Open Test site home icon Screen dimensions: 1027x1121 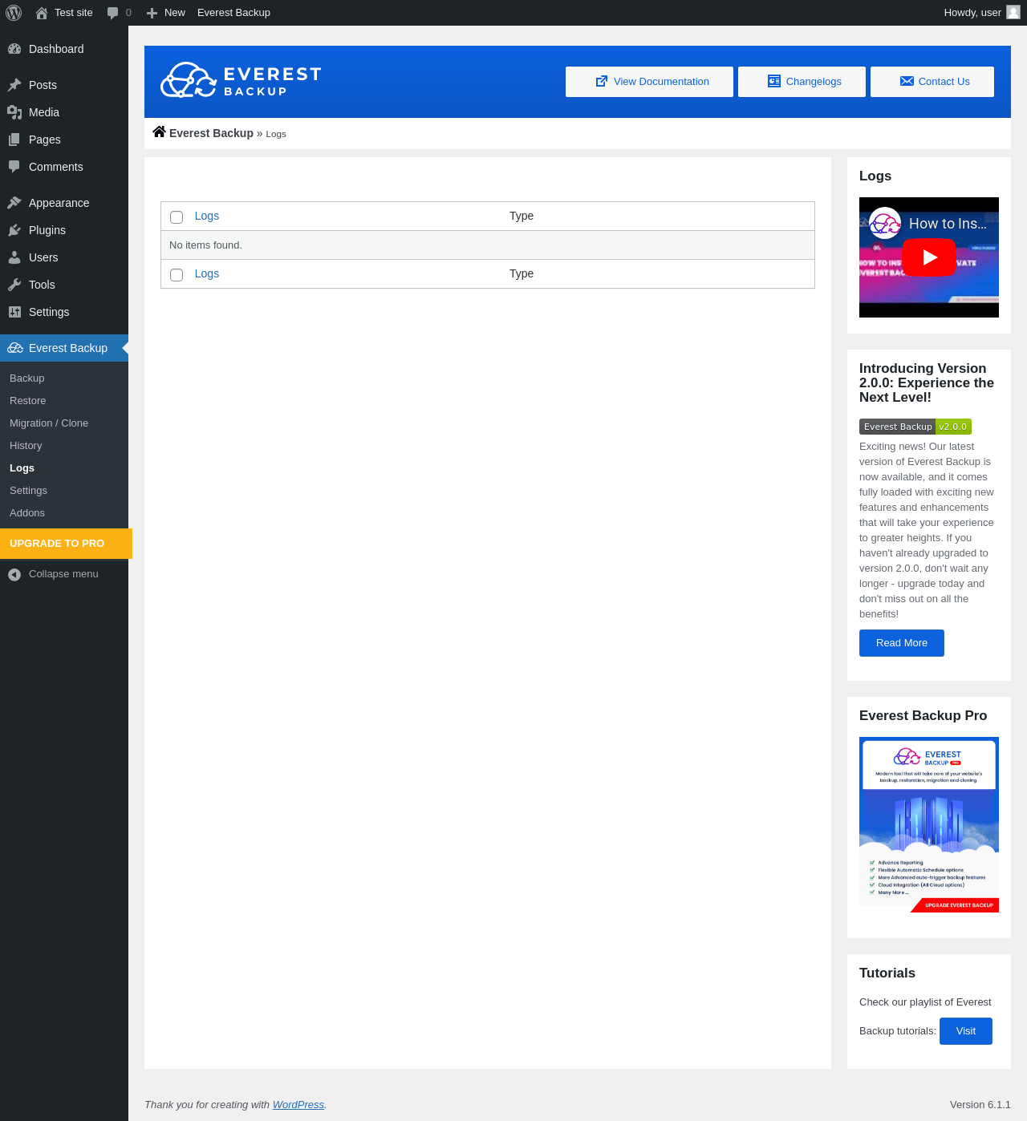click(42, 13)
